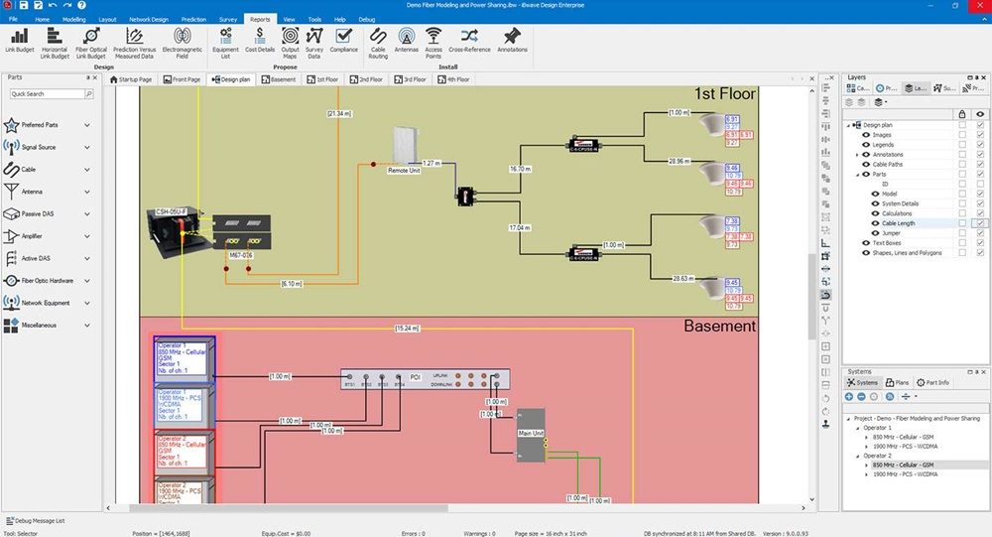Click the Help question mark icon

tap(81, 5)
